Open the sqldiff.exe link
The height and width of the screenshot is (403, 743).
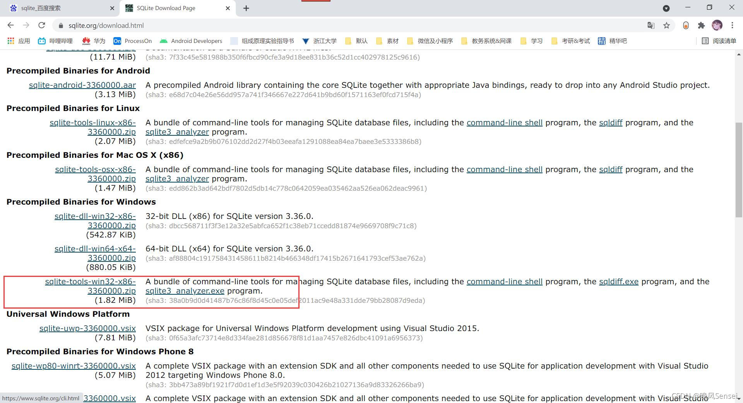[x=619, y=282]
